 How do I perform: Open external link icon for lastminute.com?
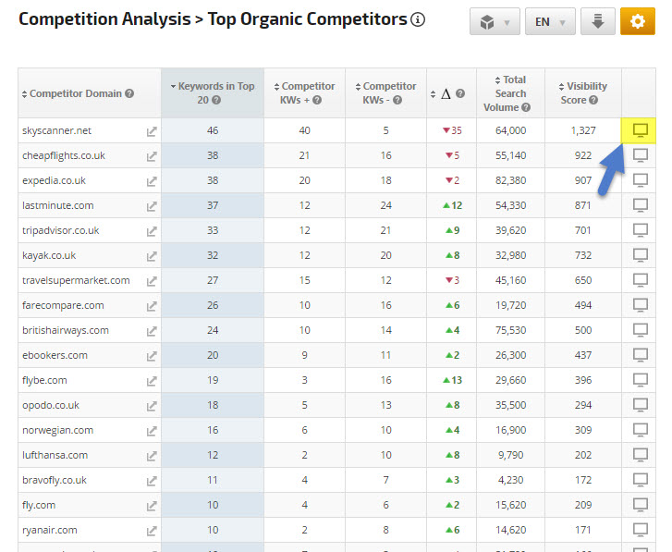coord(152,206)
